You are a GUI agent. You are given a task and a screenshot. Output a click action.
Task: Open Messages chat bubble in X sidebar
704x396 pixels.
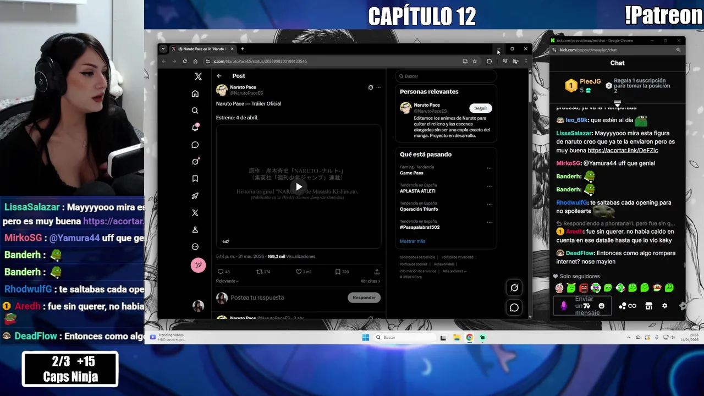click(x=195, y=145)
